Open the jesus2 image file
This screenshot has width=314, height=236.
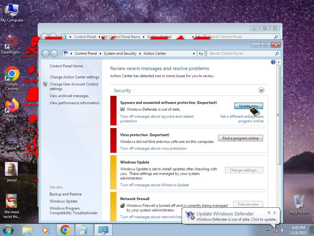tap(12, 172)
